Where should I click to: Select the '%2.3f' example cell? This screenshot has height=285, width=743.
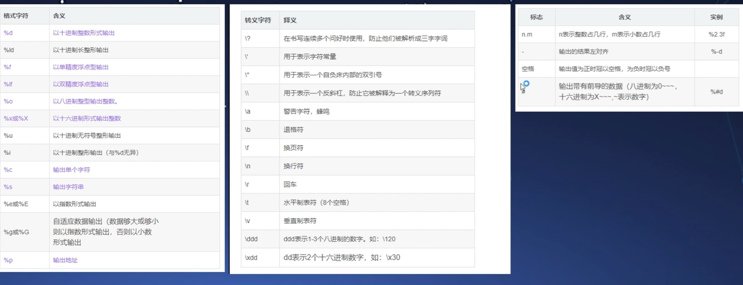pyautogui.click(x=716, y=34)
